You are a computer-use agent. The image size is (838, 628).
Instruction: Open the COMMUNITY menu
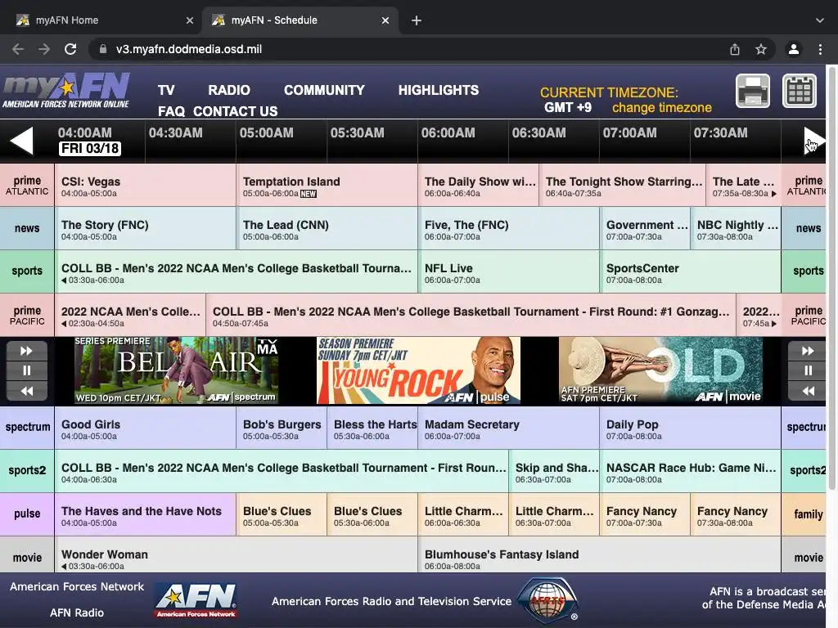tap(324, 90)
